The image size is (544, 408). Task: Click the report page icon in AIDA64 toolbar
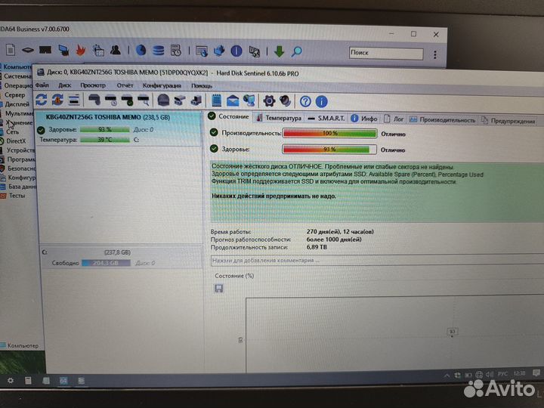11,50
